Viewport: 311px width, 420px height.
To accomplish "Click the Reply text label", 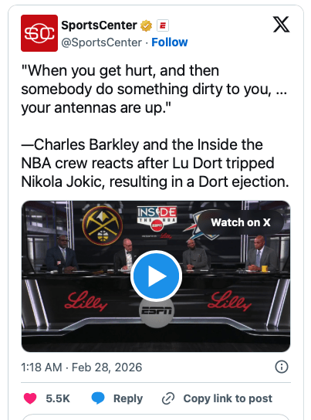I will click(x=128, y=398).
